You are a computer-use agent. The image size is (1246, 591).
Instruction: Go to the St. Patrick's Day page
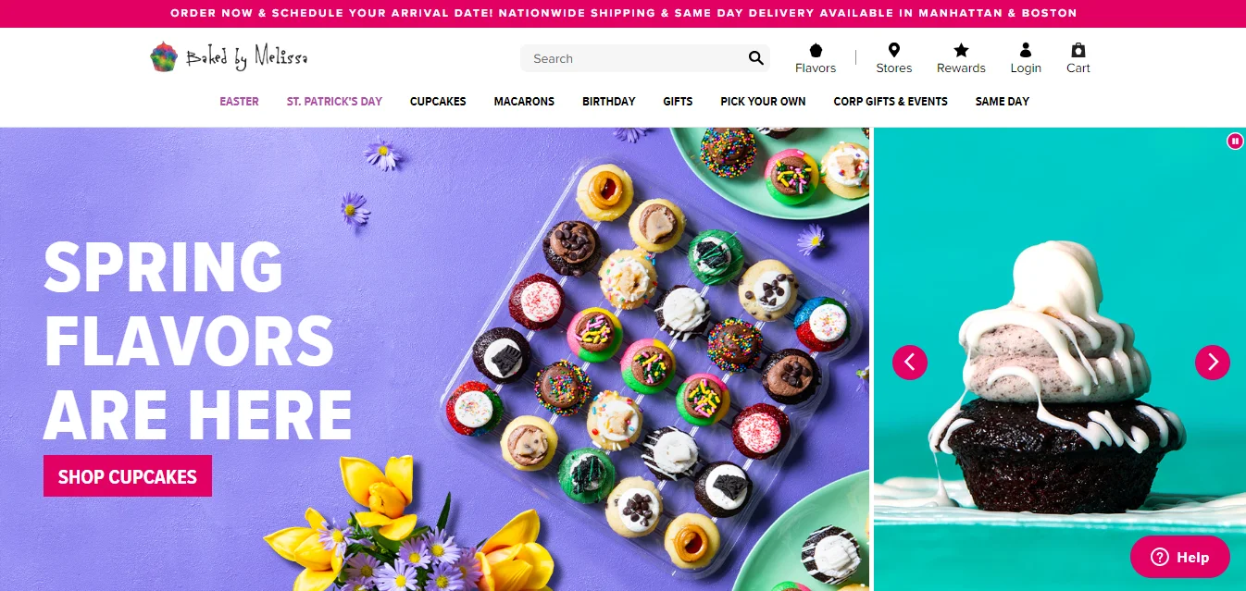(334, 102)
